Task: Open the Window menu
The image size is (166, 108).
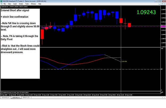Action: tap(33, 4)
